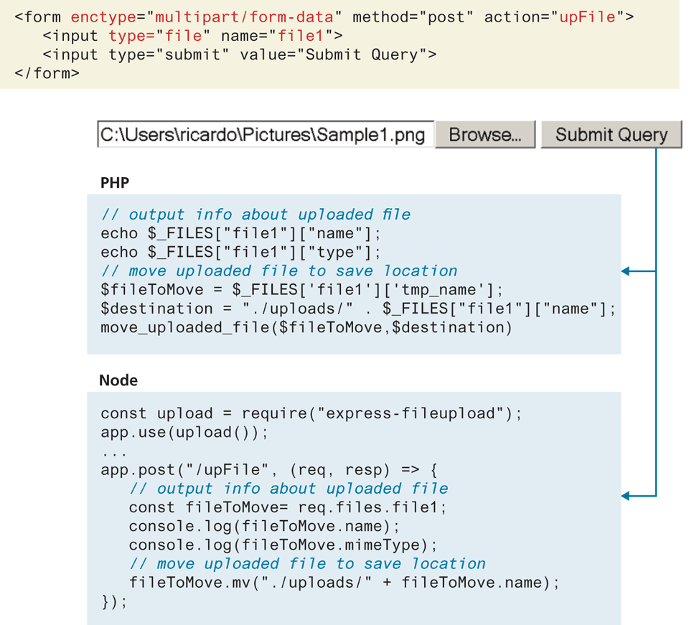The image size is (689, 625).
Task: Click the move_uploaded_file function call
Action: [306, 327]
